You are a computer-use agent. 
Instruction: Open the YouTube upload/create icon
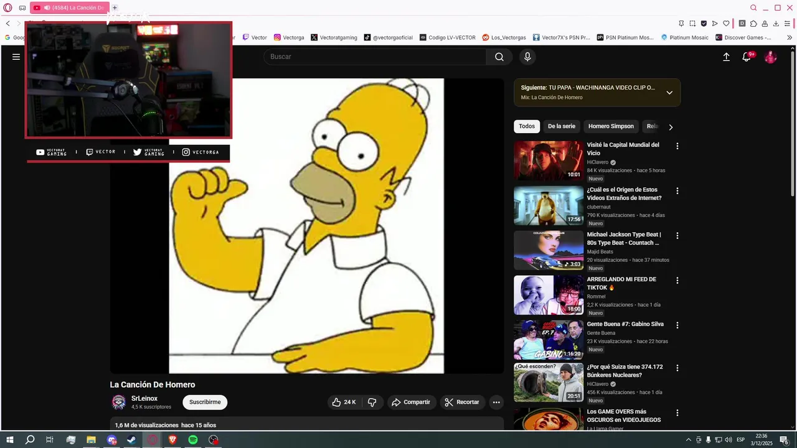click(x=726, y=57)
